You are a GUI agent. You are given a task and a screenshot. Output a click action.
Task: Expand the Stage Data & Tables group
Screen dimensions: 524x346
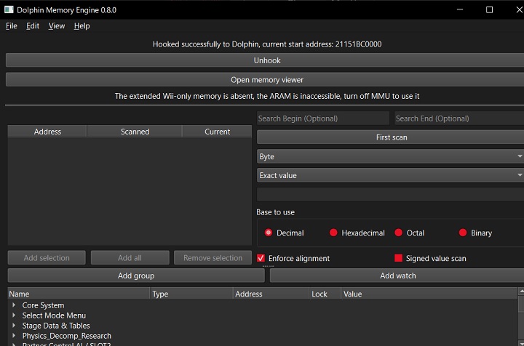[14, 326]
